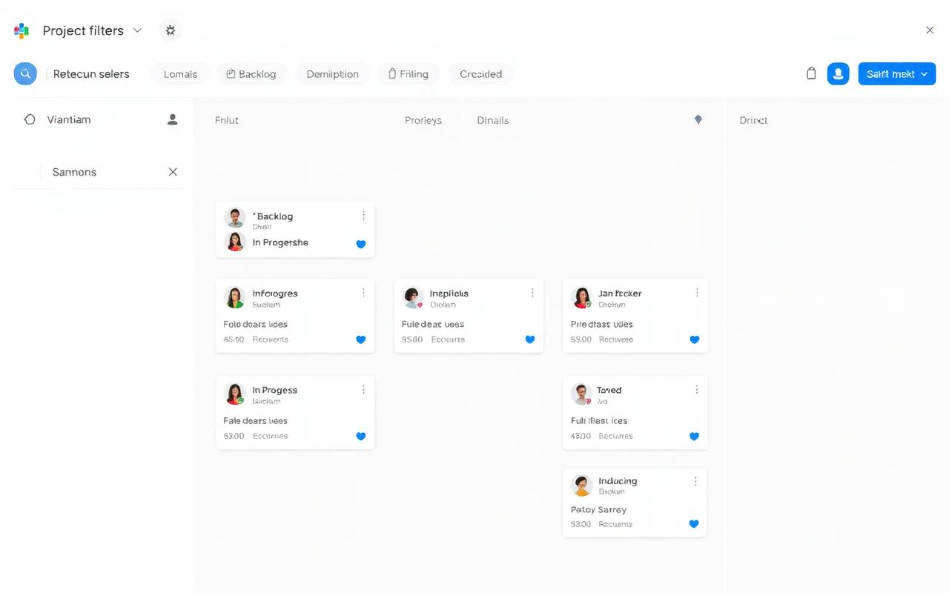Select the Filing filter chip
This screenshot has height=593, width=949.
click(409, 74)
